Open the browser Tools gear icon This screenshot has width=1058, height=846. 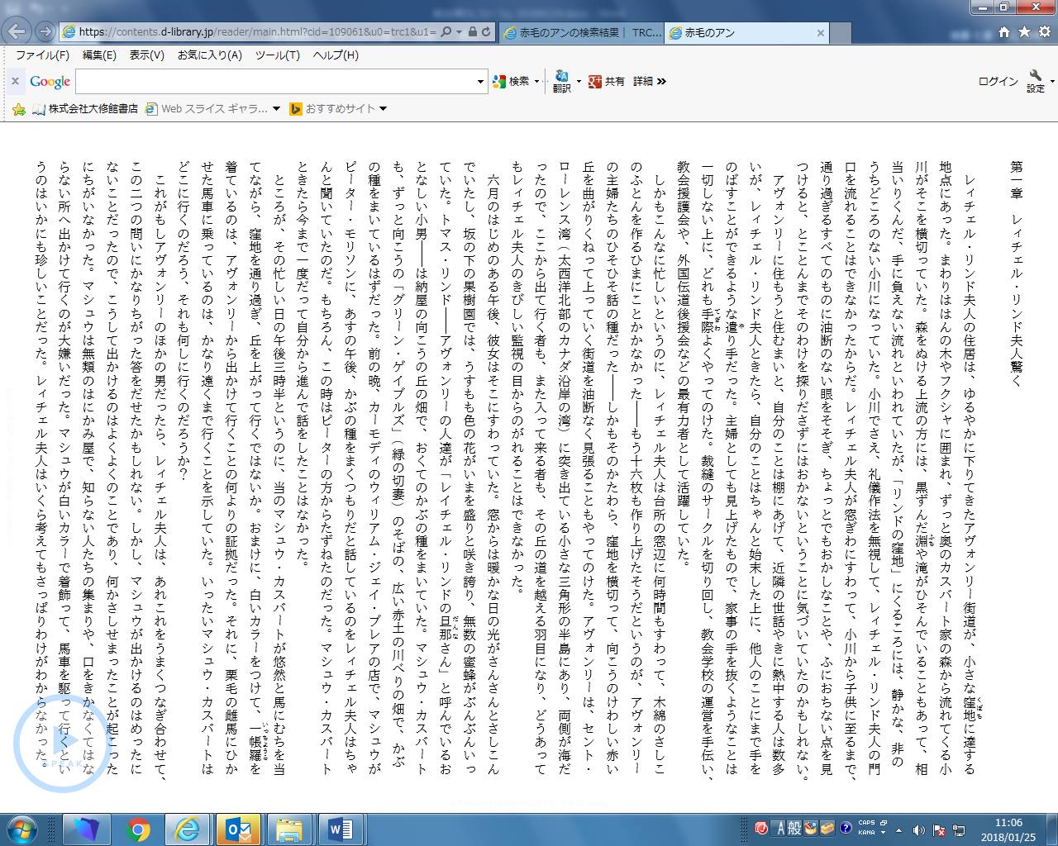point(1044,32)
